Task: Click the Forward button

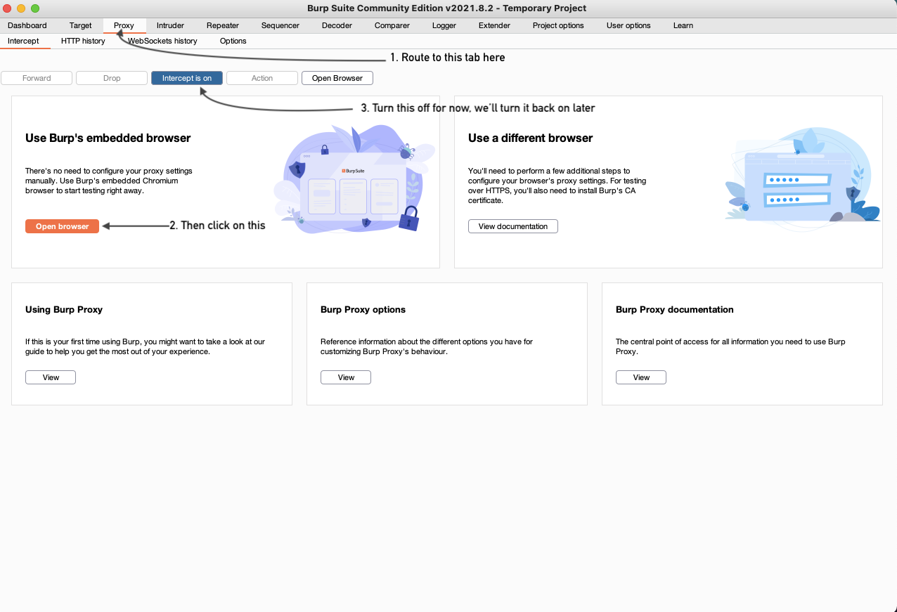Action: (x=37, y=78)
